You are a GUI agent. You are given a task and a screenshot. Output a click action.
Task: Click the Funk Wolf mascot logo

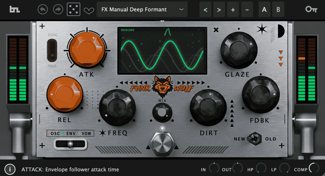click(162, 87)
